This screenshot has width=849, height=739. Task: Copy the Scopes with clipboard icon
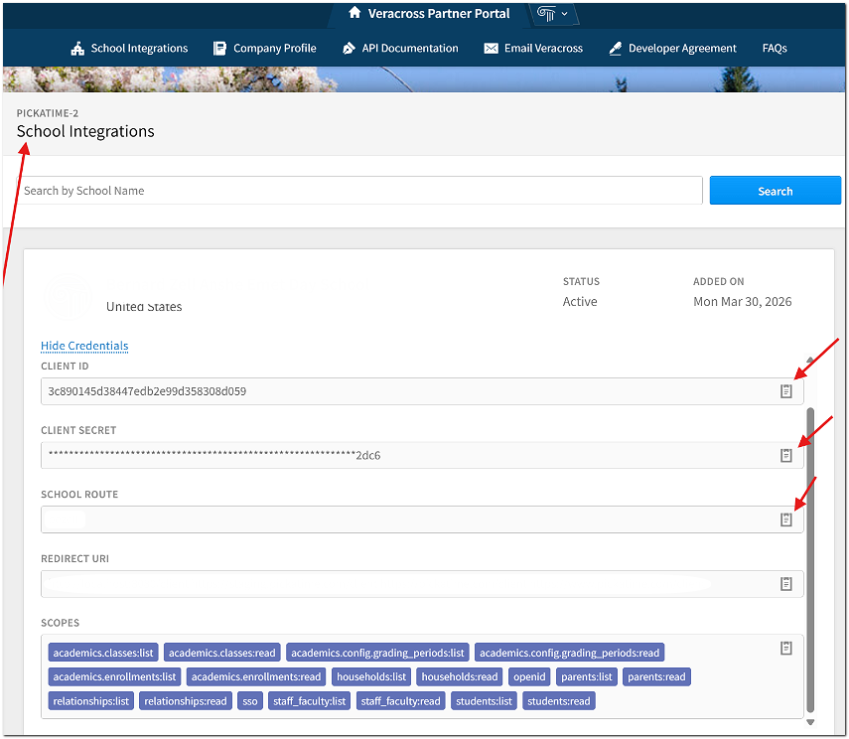[x=785, y=648]
